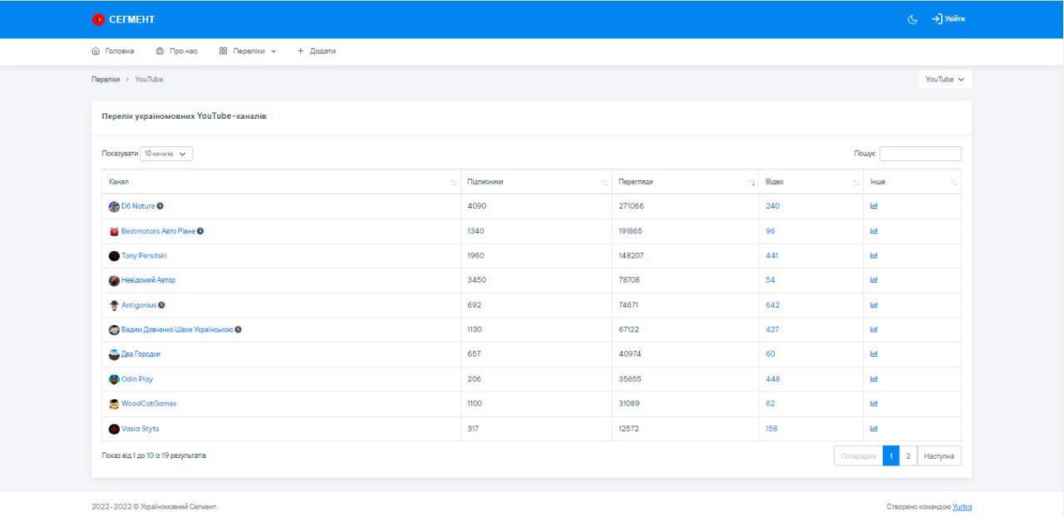Open statistics chart icon for Bestmotors row
This screenshot has height=517, width=1064.
874,231
